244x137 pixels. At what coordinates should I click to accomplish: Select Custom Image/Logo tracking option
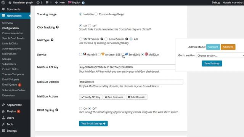[x=96, y=14]
